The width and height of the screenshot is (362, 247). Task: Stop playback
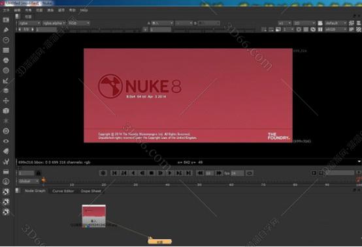pyautogui.click(x=152, y=173)
